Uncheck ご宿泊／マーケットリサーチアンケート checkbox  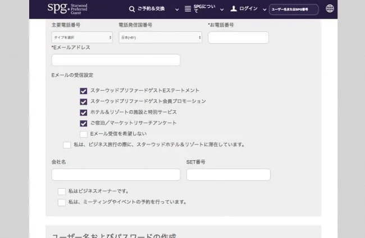point(84,123)
